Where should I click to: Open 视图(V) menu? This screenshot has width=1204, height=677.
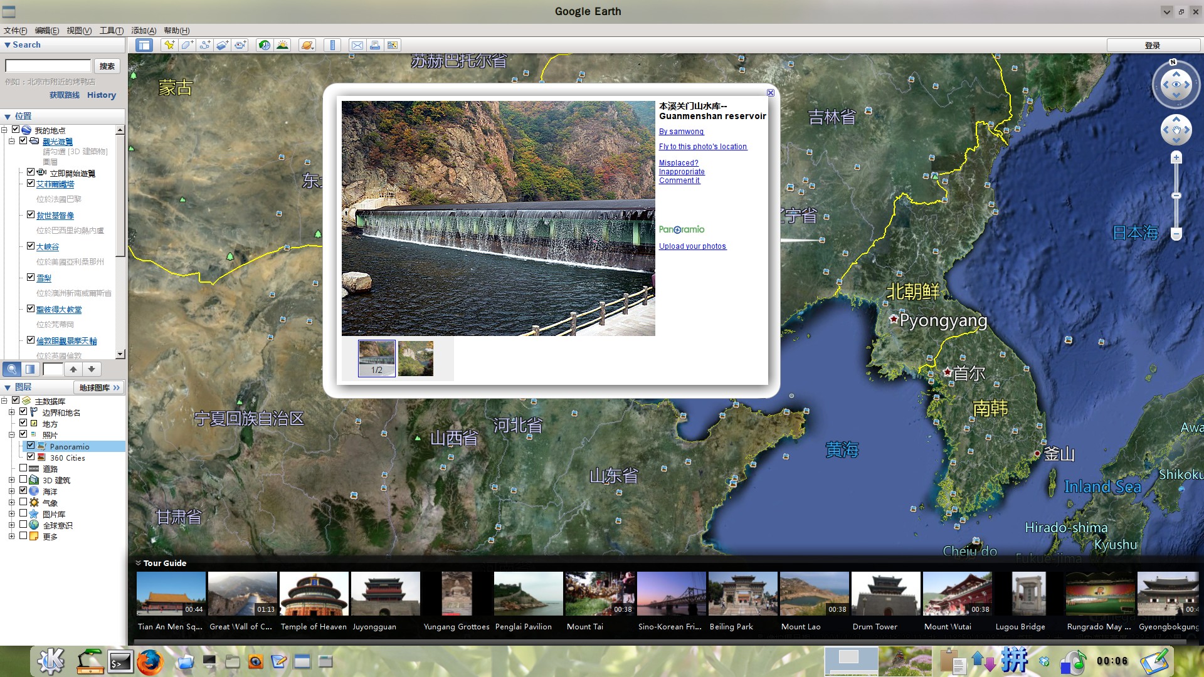[79, 31]
